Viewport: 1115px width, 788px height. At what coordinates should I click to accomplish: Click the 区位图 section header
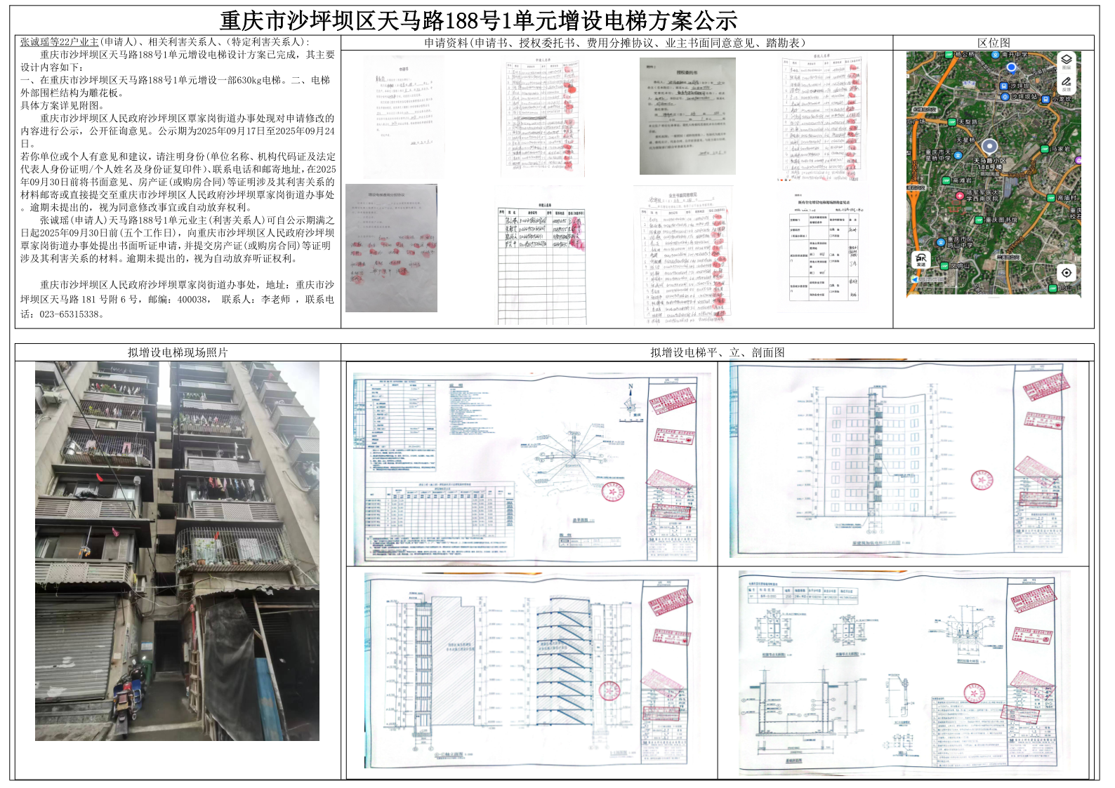coord(994,43)
